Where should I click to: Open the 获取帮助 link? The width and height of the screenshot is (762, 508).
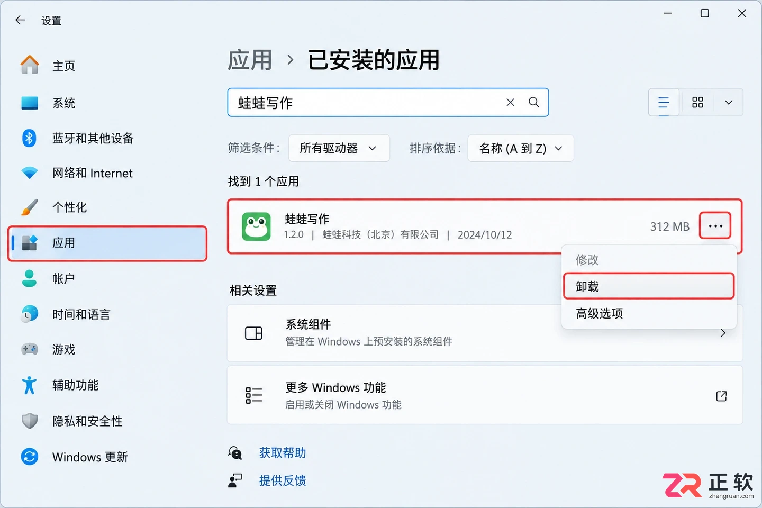283,453
